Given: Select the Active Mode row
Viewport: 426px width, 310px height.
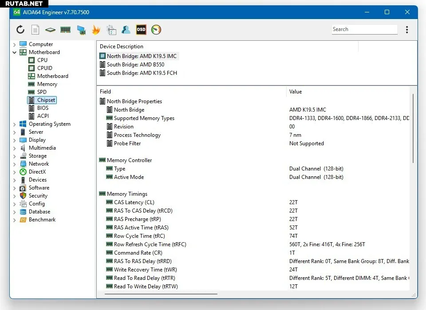Looking at the screenshot, I should [254, 177].
